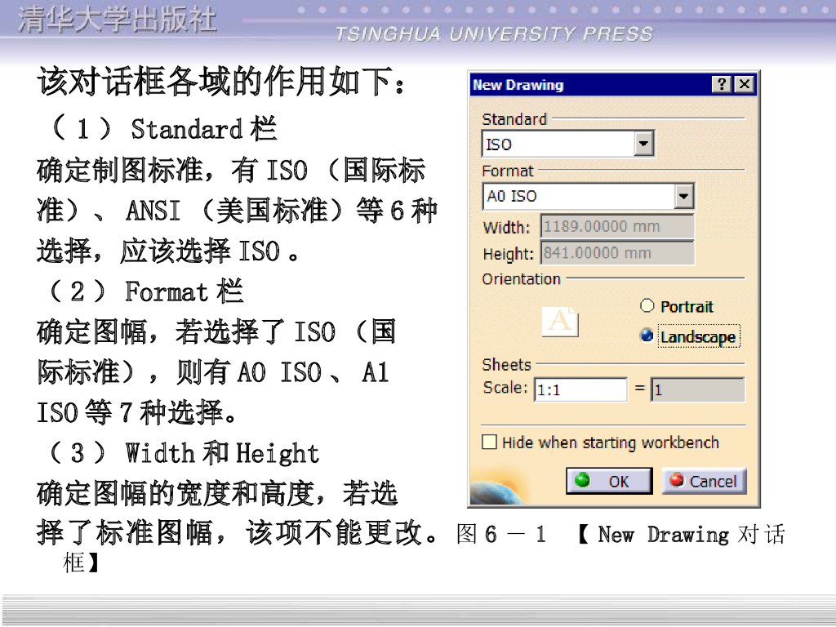
Task: Close the New Drawing dialog
Action: click(743, 85)
